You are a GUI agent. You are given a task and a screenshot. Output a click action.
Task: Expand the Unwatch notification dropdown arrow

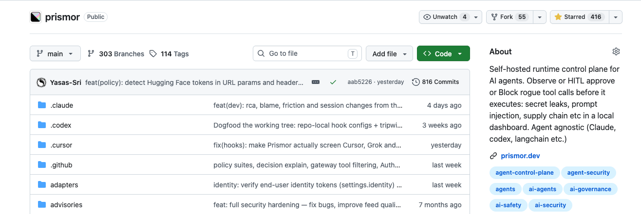coord(476,17)
